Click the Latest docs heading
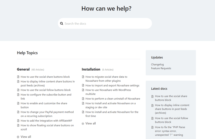 pyautogui.click(x=159, y=89)
